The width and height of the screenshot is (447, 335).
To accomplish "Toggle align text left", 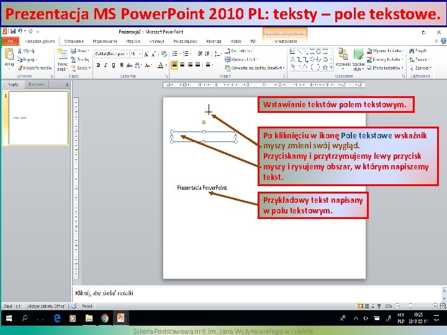I will coord(174,65).
